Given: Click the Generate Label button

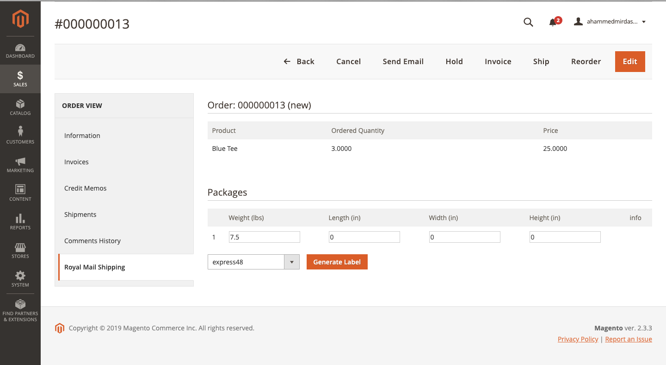Looking at the screenshot, I should click(337, 262).
